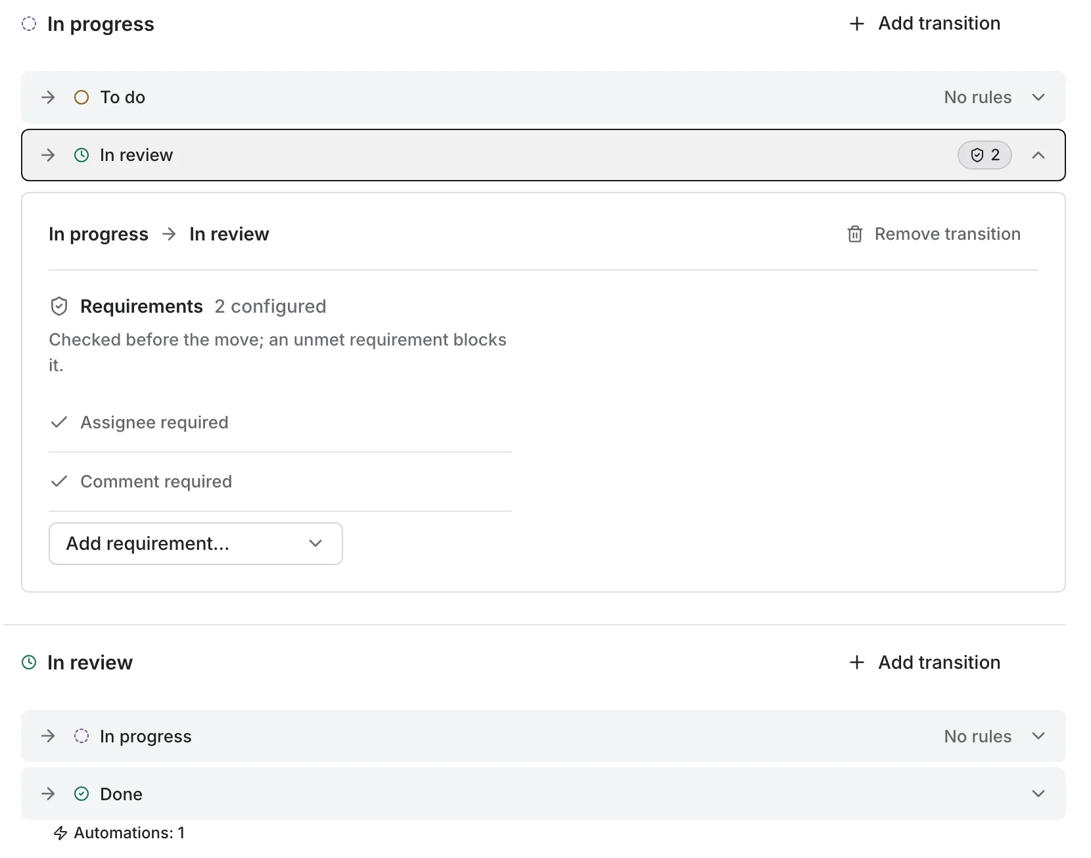Click the green clock icon in expanded In review row
Screen dimensions: 1091x858
tap(81, 155)
